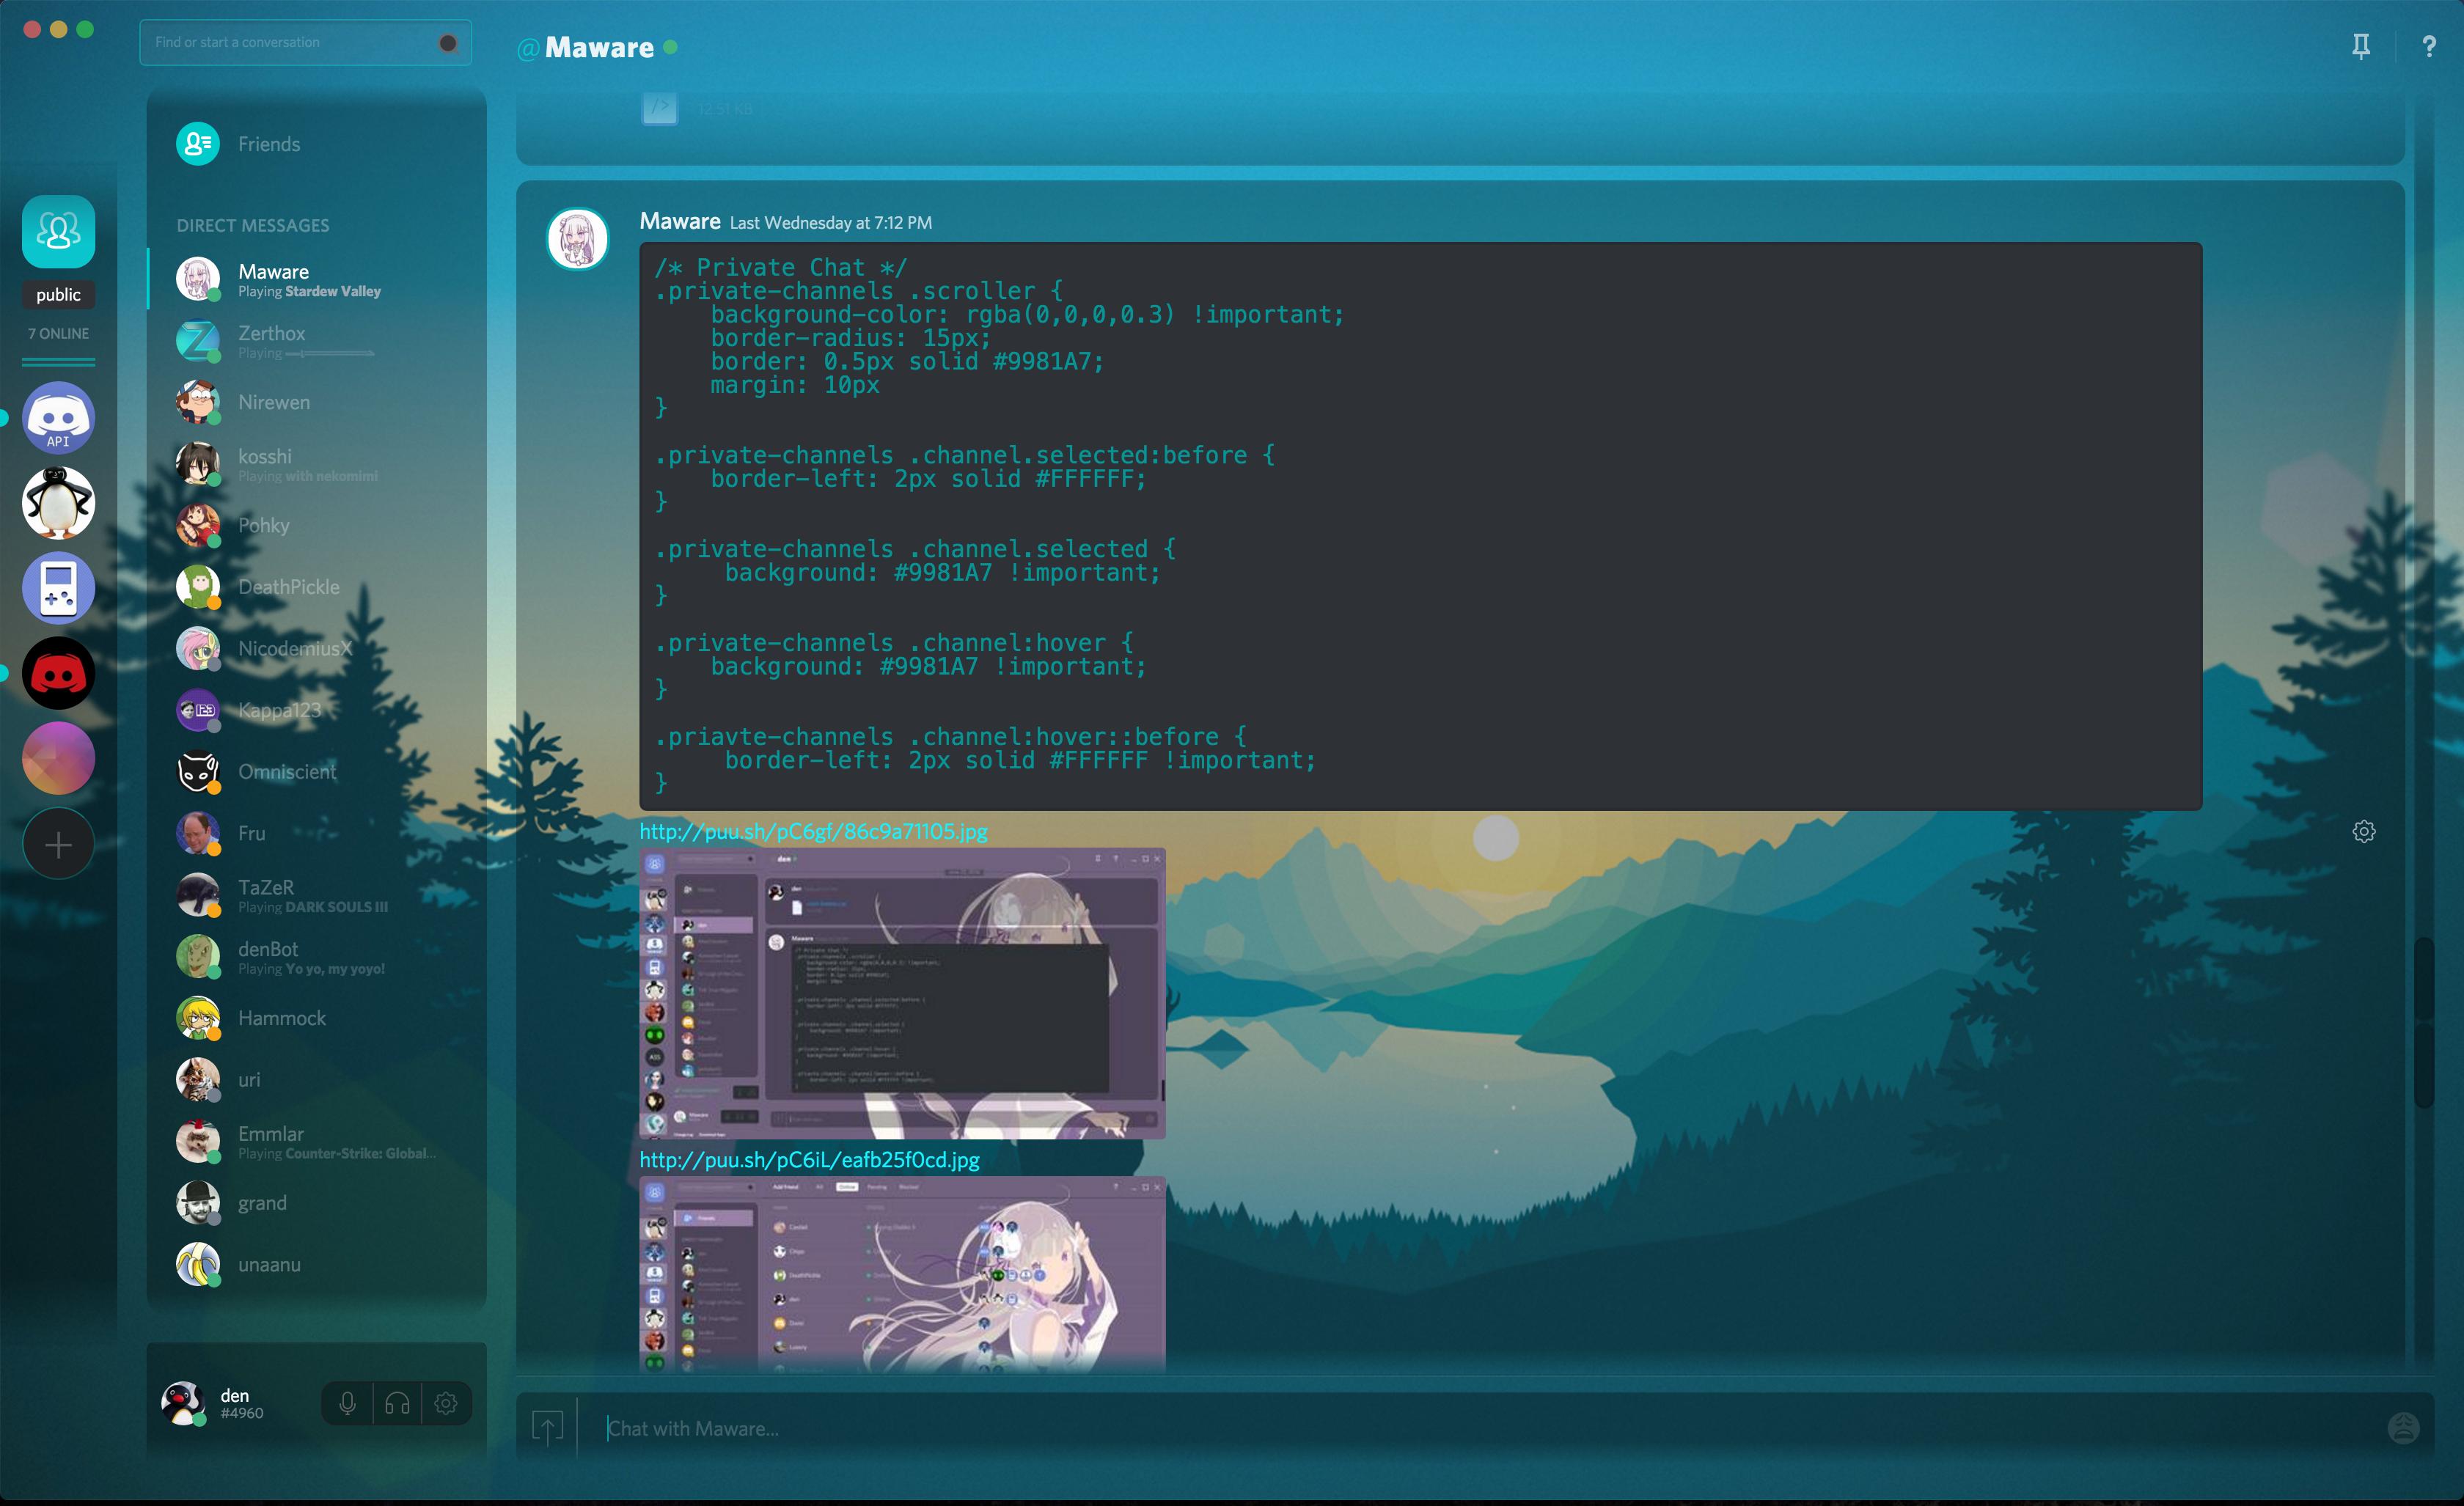Focus the Find or start a conversation field
The image size is (2464, 1506).
(x=290, y=43)
